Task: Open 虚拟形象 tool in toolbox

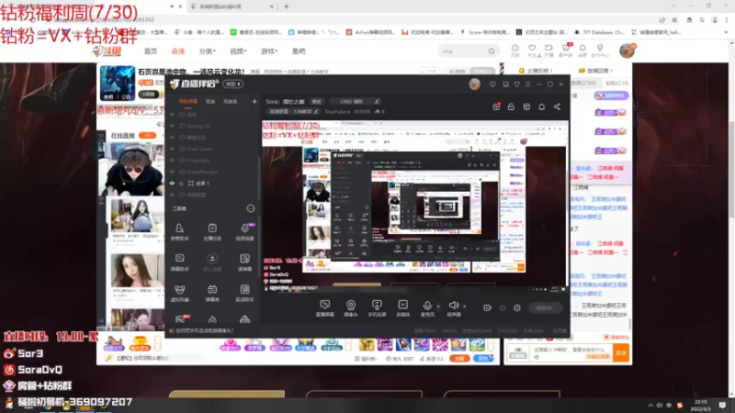Action: (x=179, y=293)
